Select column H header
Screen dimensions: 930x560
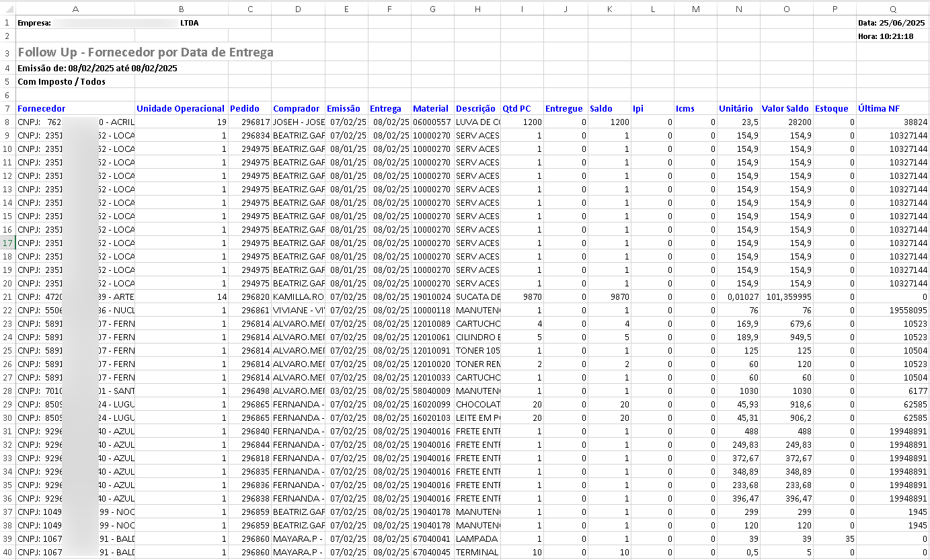[x=477, y=9]
